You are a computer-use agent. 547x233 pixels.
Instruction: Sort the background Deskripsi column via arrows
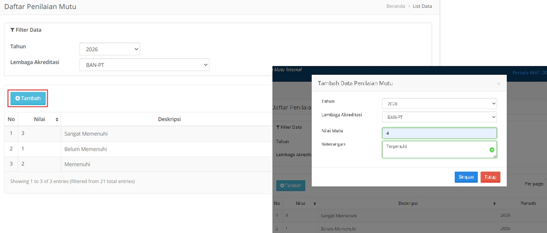point(495,204)
